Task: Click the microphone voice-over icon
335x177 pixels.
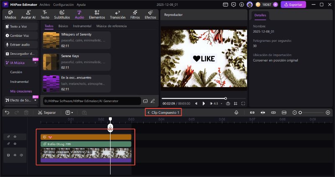Action: coord(236,113)
